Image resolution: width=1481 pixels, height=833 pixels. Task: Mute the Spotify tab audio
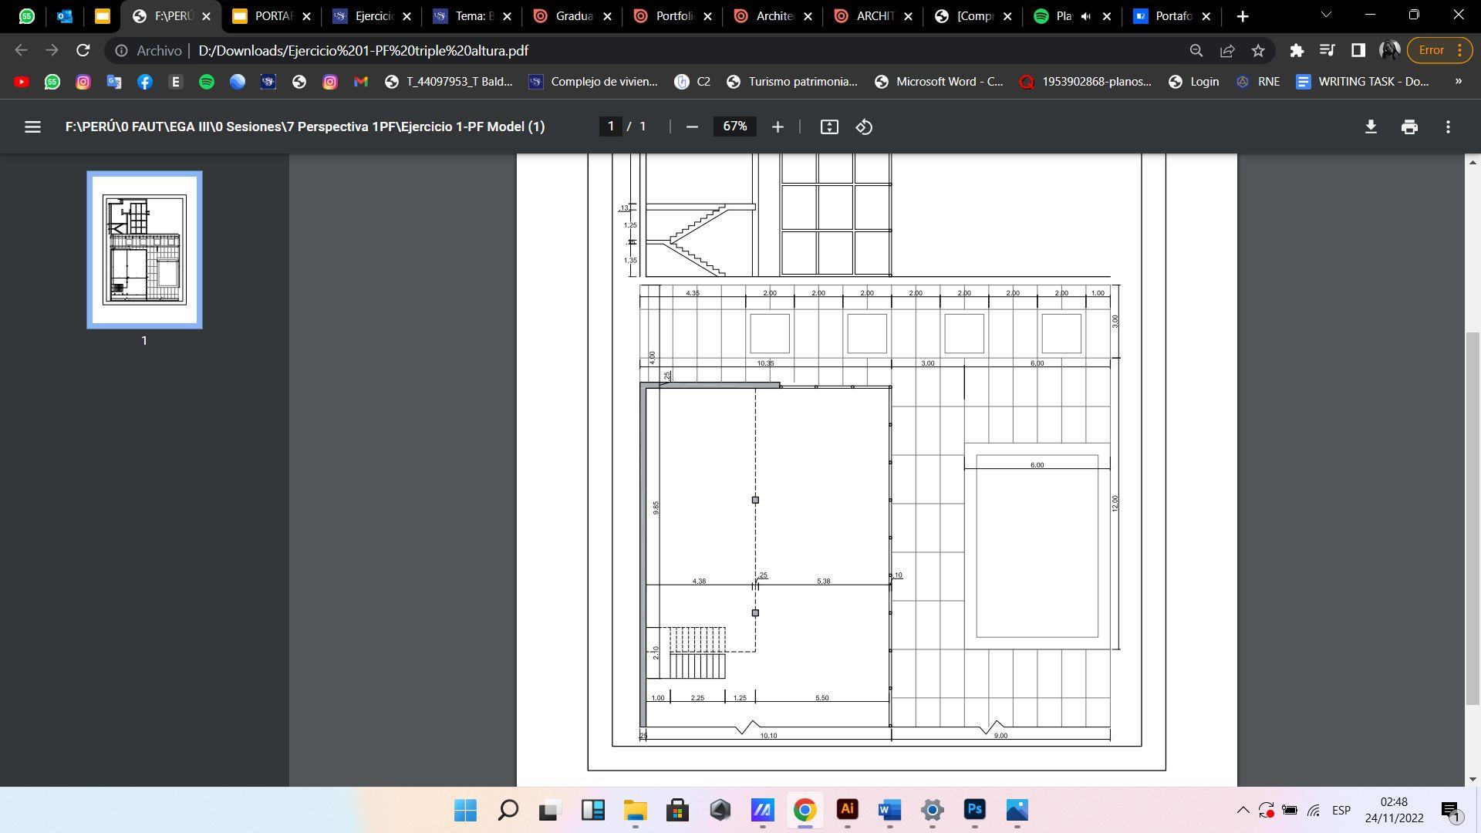click(x=1085, y=16)
